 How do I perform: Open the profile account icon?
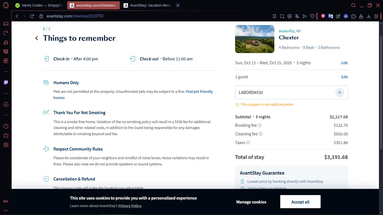tap(361, 16)
